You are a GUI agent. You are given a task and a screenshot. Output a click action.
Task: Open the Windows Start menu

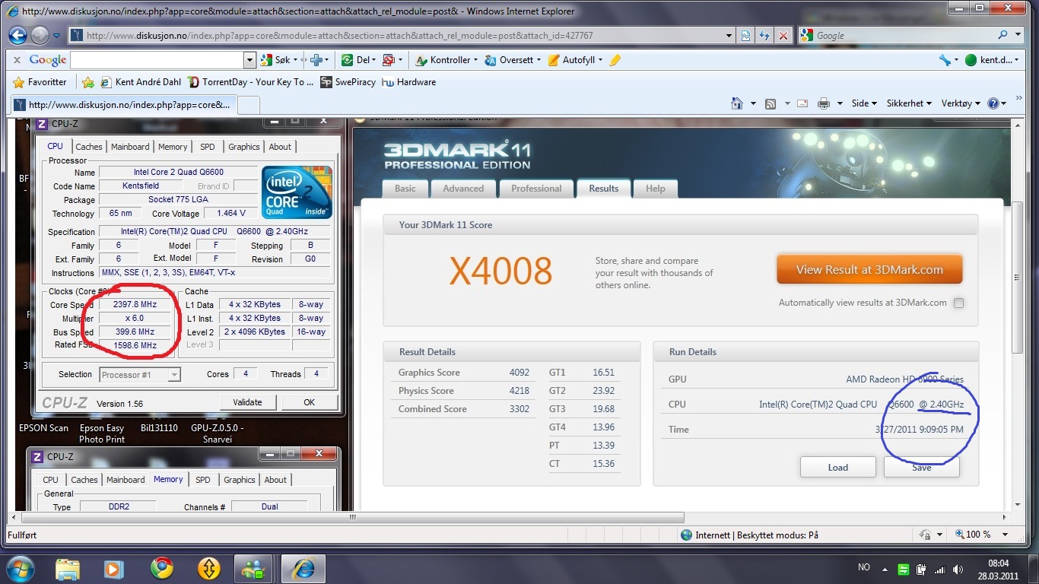[20, 568]
